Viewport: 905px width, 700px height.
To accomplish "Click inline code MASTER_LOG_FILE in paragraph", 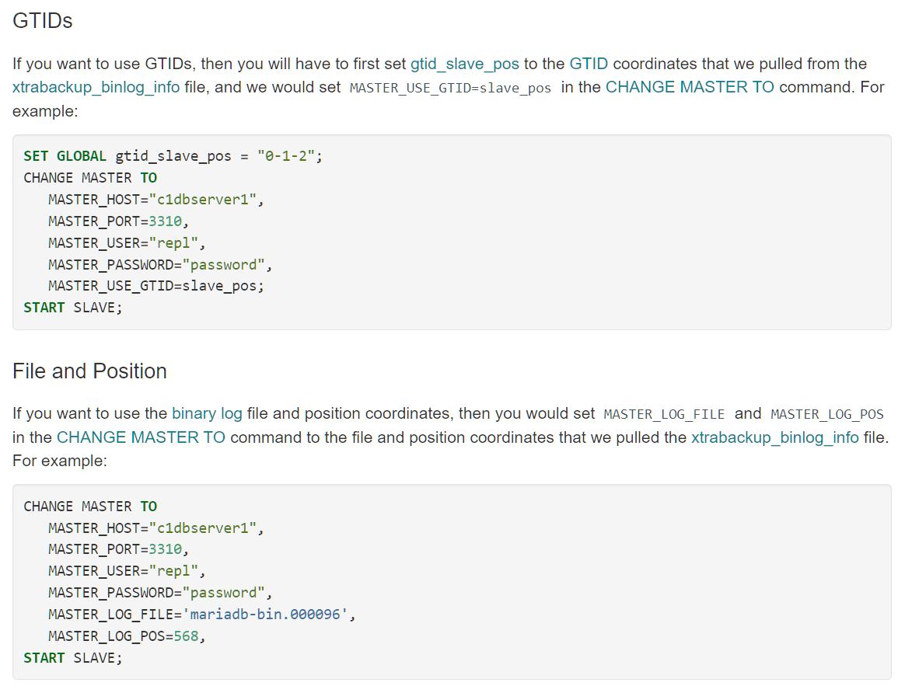I will coord(664,415).
